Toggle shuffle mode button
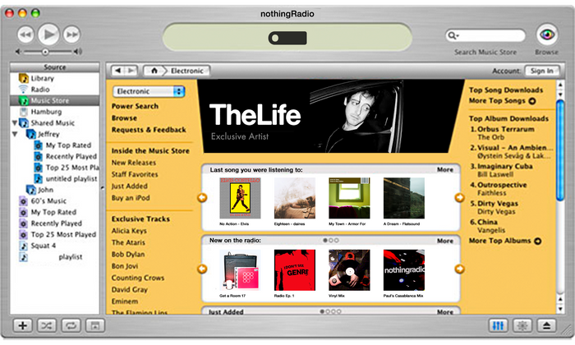Screen dimensions: 575x345 click(47, 325)
